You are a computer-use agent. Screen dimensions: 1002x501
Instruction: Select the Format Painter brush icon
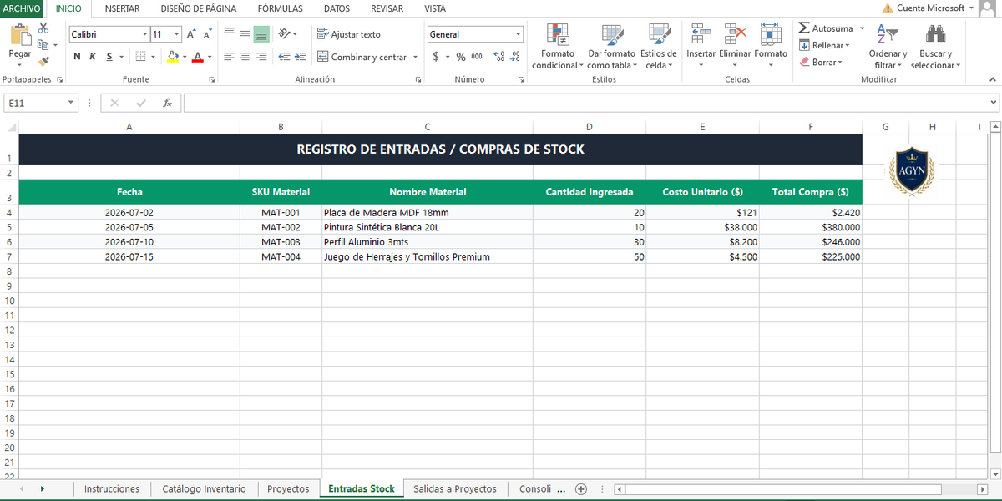coord(43,60)
